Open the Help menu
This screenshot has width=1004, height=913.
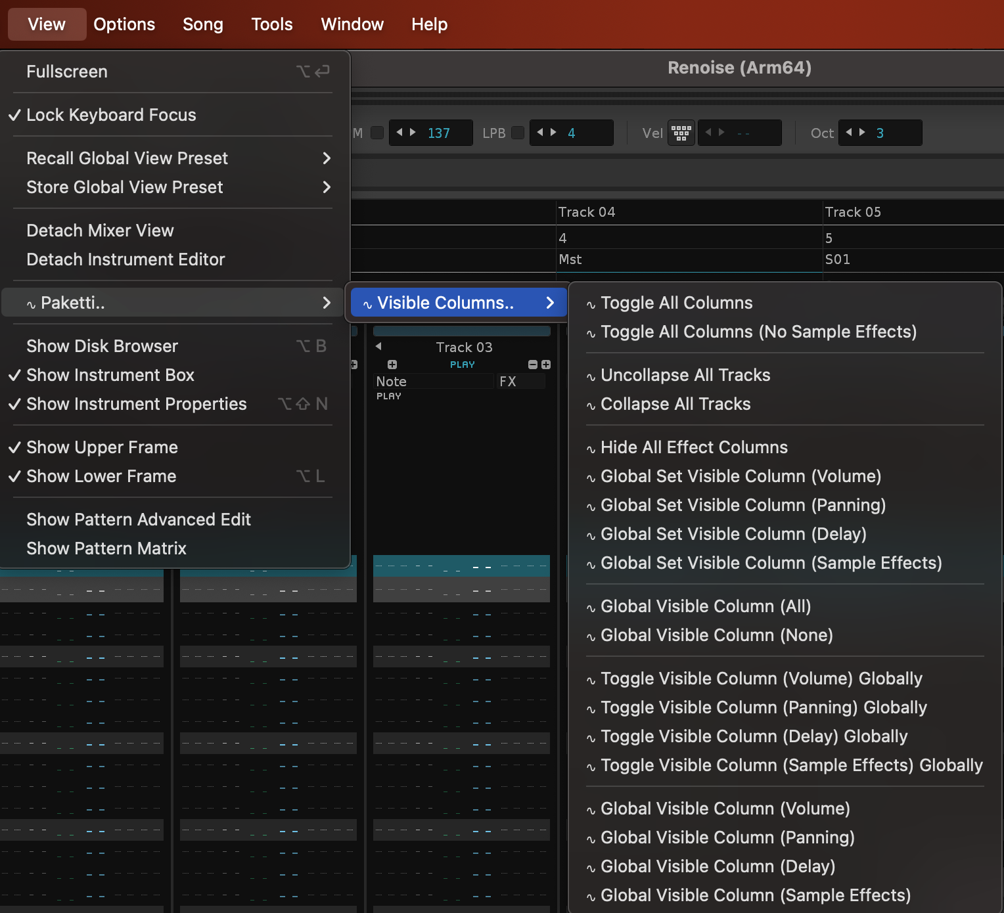tap(430, 24)
